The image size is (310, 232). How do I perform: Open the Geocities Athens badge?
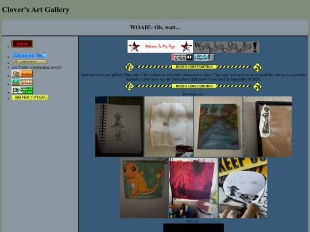(x=22, y=82)
